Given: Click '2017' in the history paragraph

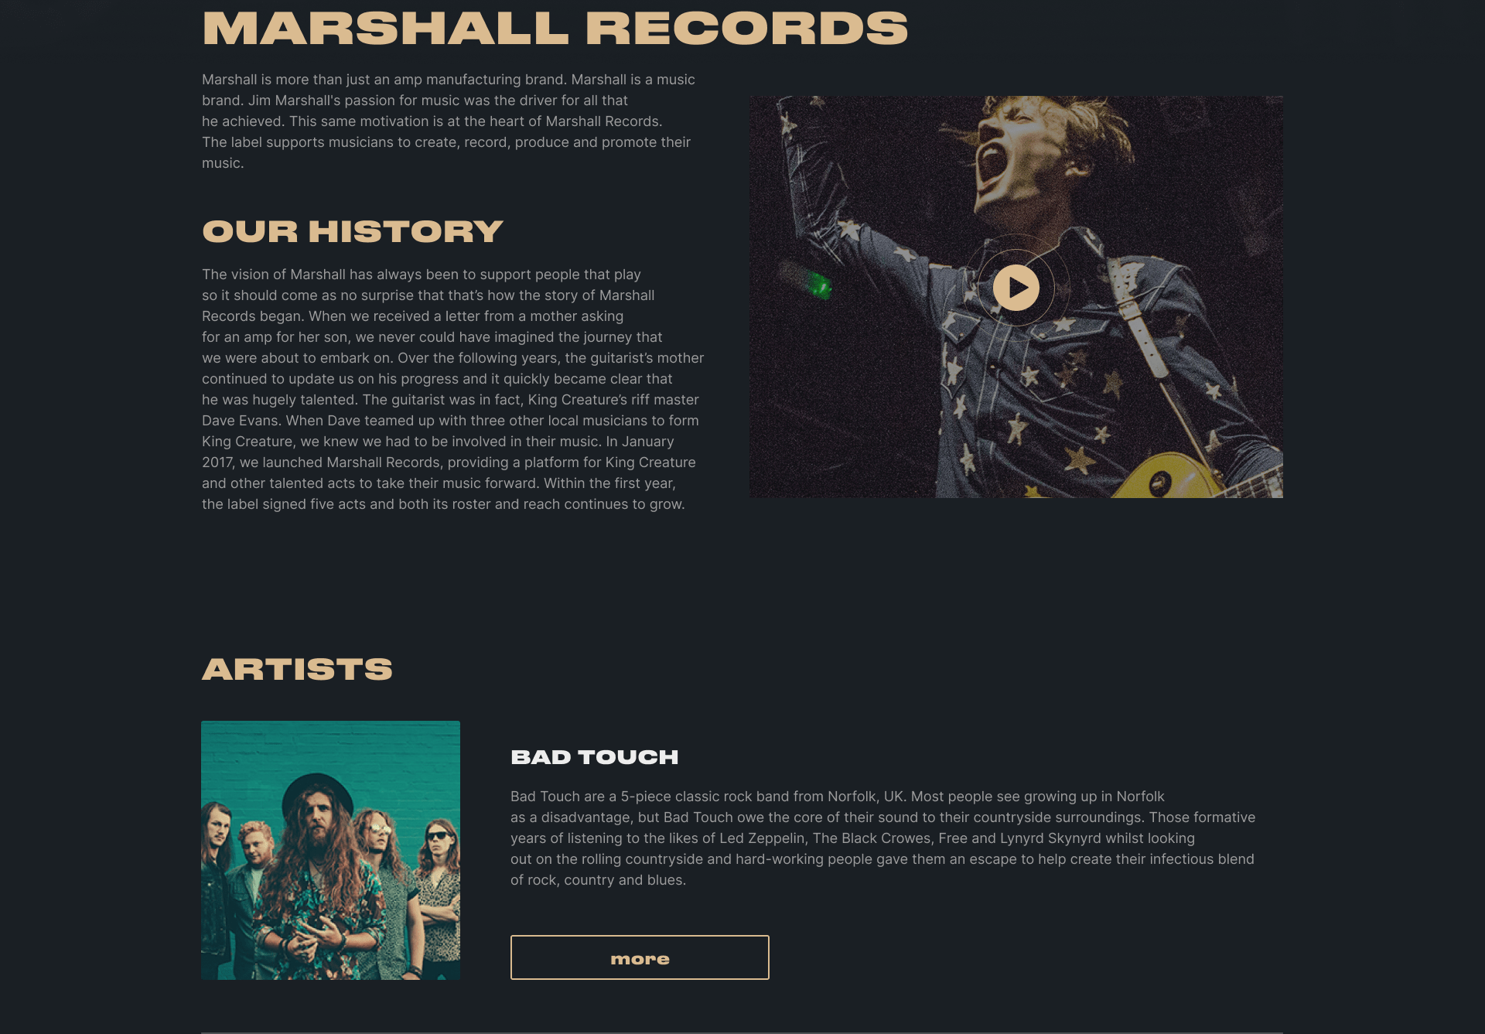Looking at the screenshot, I should 217,462.
